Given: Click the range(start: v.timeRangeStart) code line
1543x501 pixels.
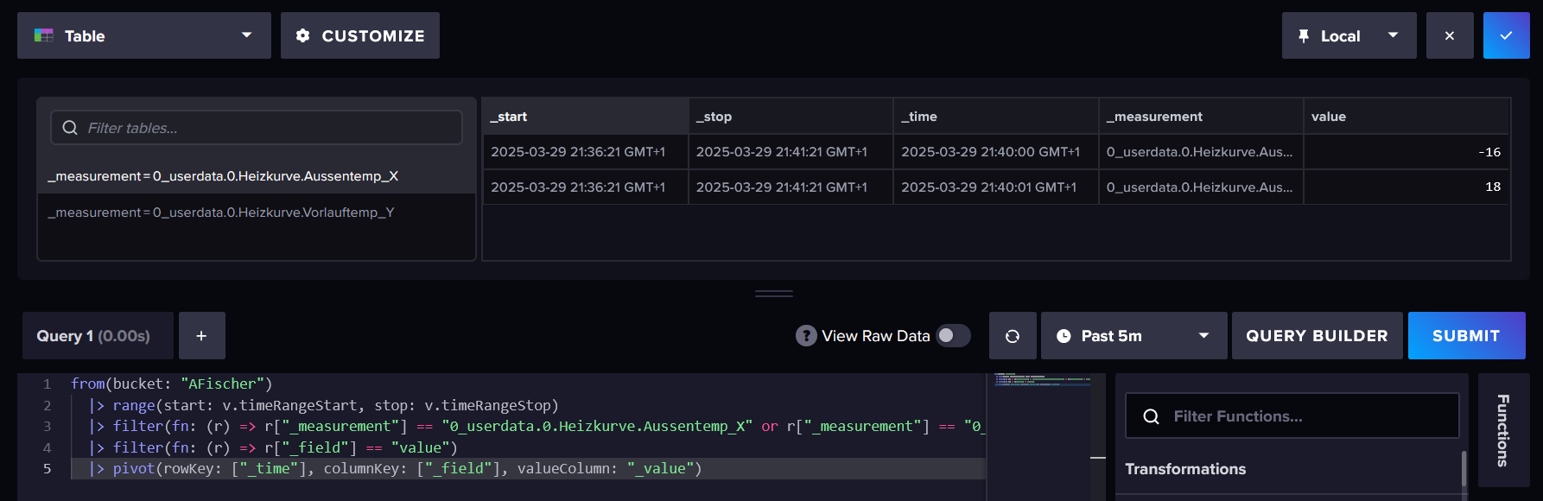Looking at the screenshot, I should [x=324, y=405].
